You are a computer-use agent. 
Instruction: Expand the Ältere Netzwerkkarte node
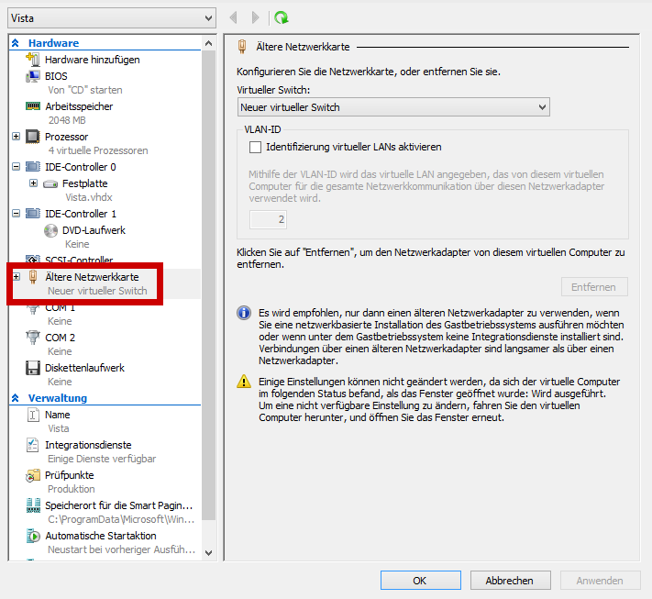point(16,277)
